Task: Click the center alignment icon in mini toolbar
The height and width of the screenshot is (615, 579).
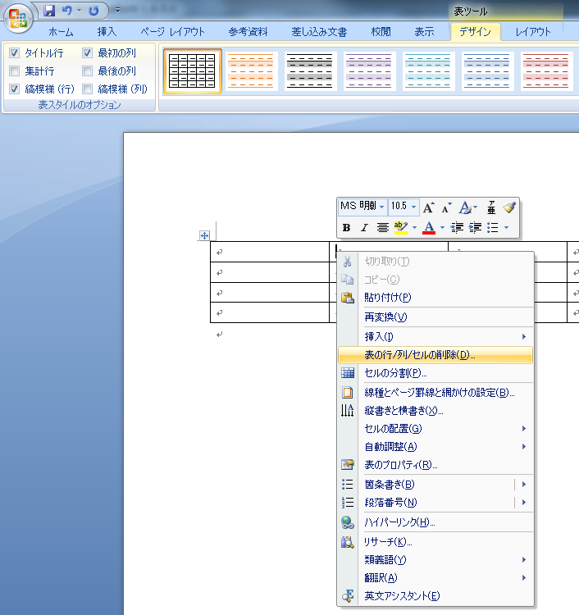Action: [x=382, y=228]
